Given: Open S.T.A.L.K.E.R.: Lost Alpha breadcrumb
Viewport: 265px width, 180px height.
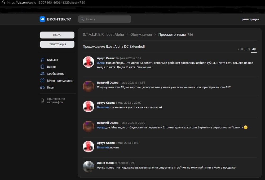Looking at the screenshot, I should [103, 35].
